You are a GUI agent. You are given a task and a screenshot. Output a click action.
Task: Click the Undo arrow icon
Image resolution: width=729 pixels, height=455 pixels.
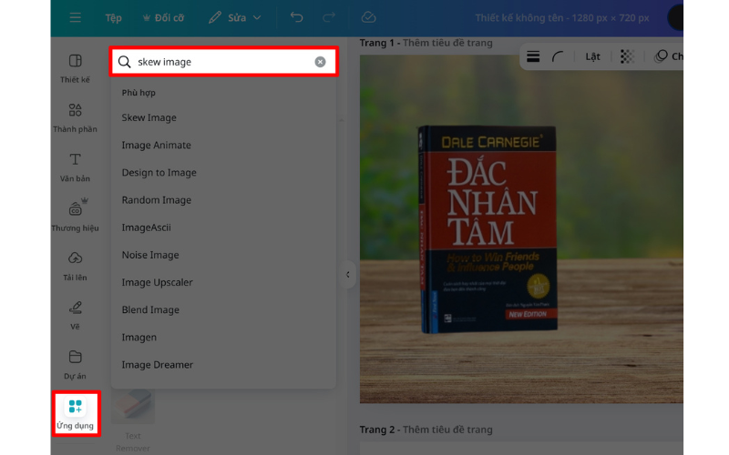click(x=296, y=17)
